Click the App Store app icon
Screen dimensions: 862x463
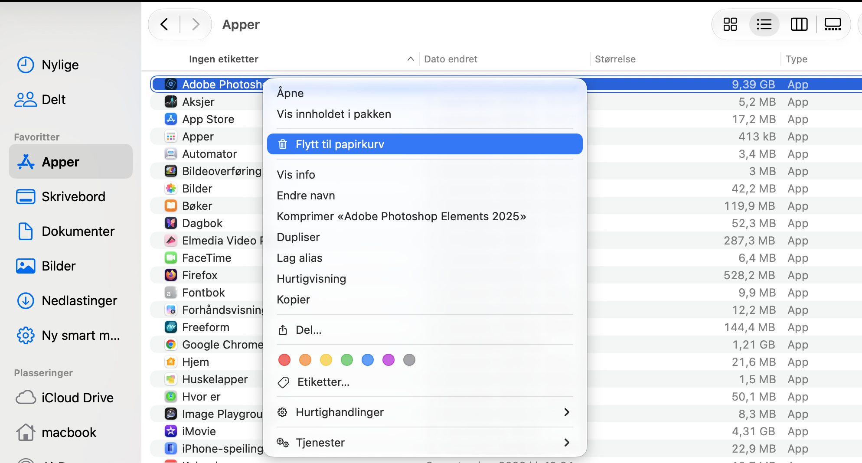[x=171, y=119]
